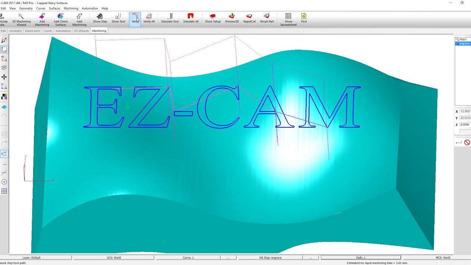Screen dimensions: 471x265
Task: Click the RapidCut icon
Action: [x=249, y=18]
